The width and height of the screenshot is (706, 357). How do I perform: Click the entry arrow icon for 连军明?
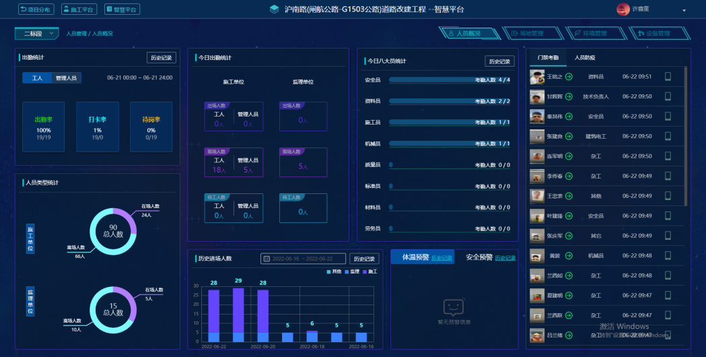point(569,156)
